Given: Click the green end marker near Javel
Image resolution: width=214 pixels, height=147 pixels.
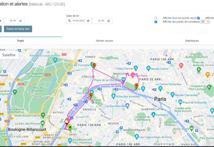Looking at the screenshot, I should click(70, 128).
